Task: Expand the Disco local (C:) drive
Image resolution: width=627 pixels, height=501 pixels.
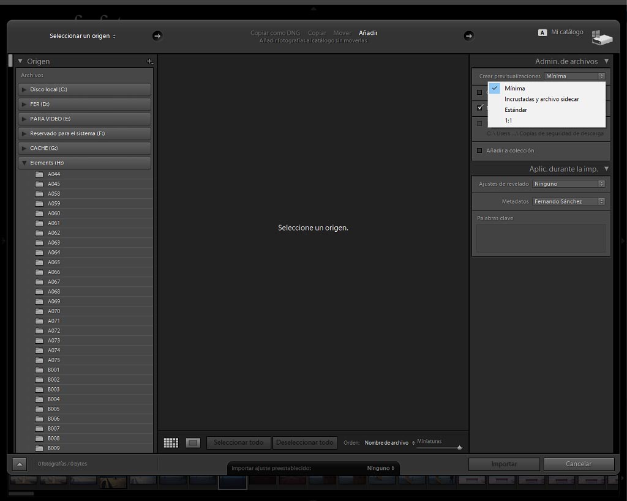Action: pyautogui.click(x=24, y=89)
